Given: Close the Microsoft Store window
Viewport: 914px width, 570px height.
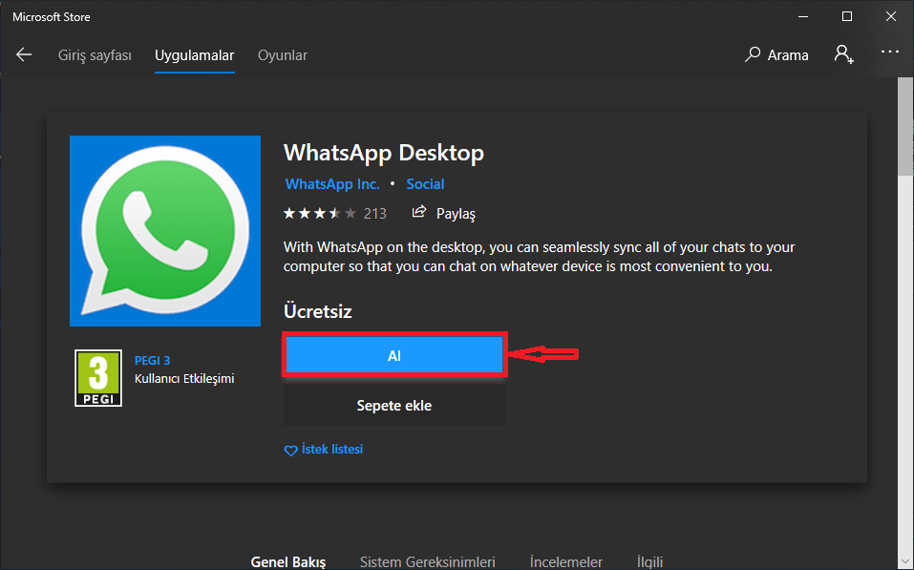Looking at the screenshot, I should (x=891, y=16).
